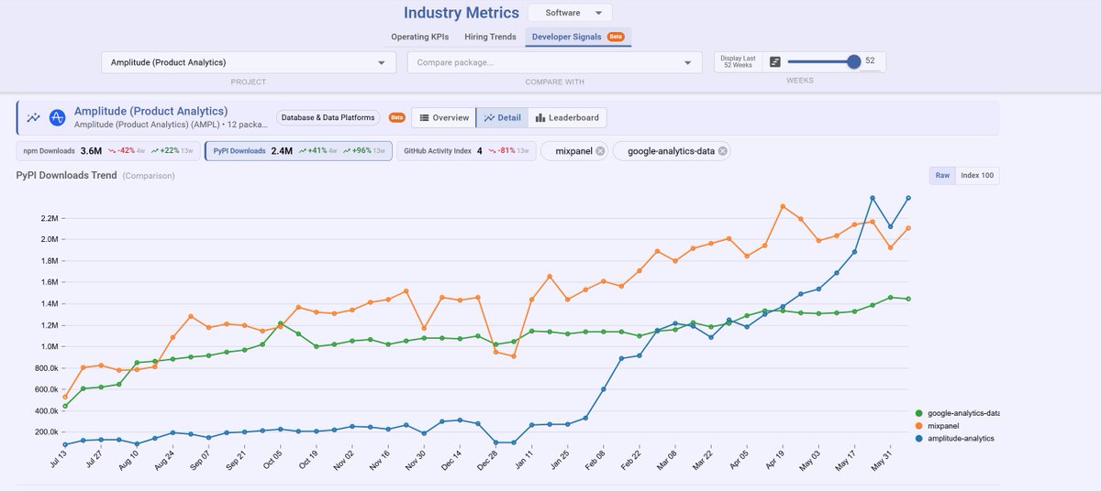Toggle mixpanel series in chart legend
This screenshot has width=1101, height=491.
click(x=943, y=426)
